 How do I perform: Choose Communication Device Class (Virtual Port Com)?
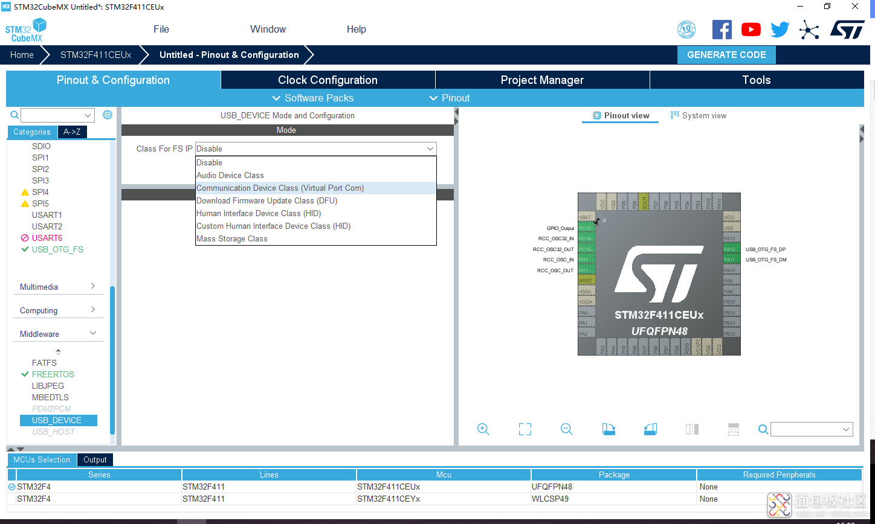pyautogui.click(x=315, y=188)
